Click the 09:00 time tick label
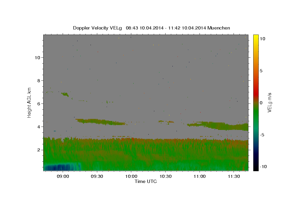Image resolution: width=307 pixels, height=205 pixels. point(63,176)
